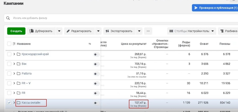The image size is (238, 112).
Task: Open the more options ellipsis button
Action: click(x=148, y=31)
